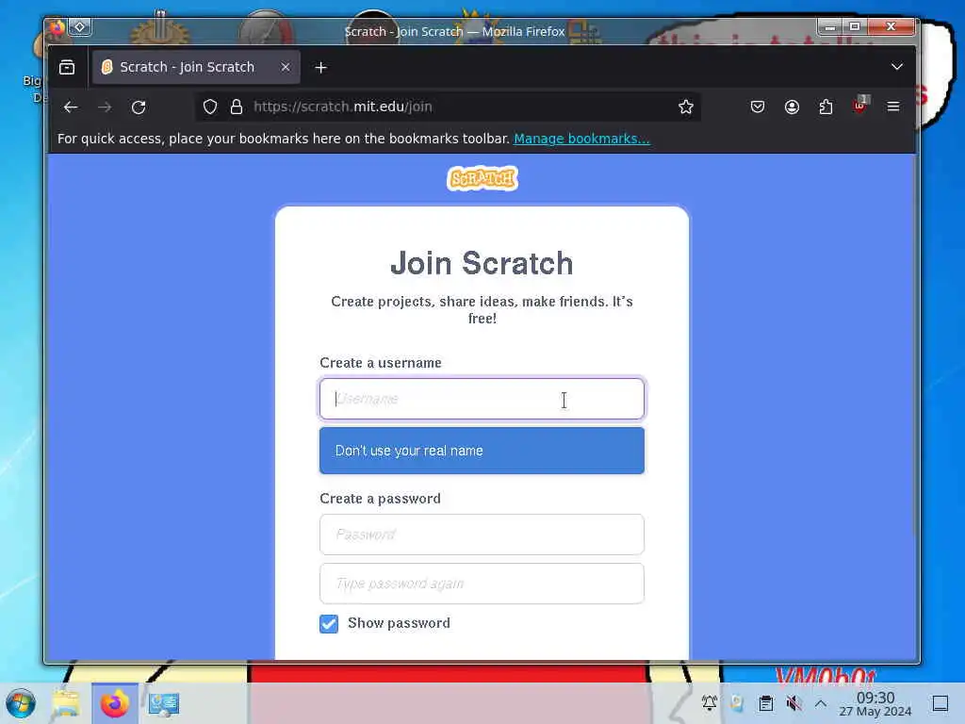Open the Save to Pocket icon

pos(758,107)
